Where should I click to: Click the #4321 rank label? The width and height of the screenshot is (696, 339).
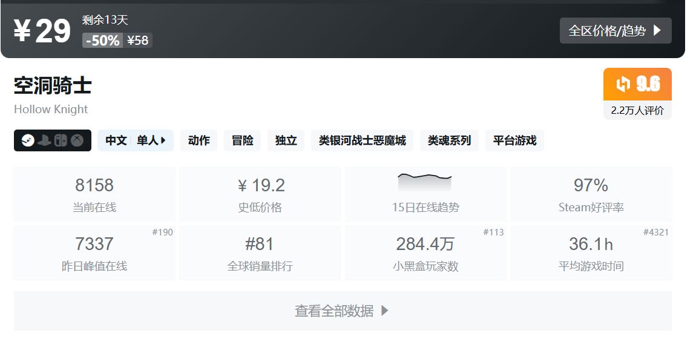tap(656, 232)
